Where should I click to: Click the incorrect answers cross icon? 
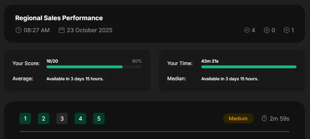(267, 30)
